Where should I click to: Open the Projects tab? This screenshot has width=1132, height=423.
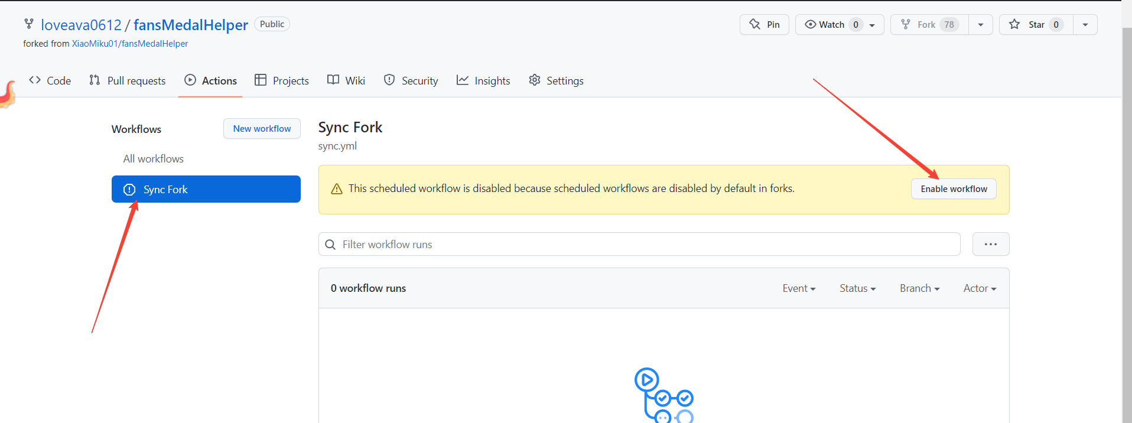click(282, 81)
